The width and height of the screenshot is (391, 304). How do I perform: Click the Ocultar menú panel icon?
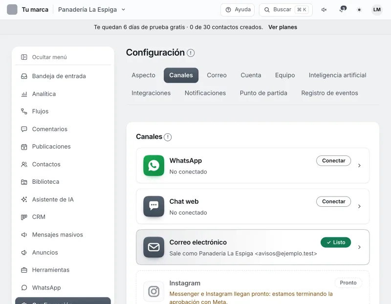(x=24, y=57)
